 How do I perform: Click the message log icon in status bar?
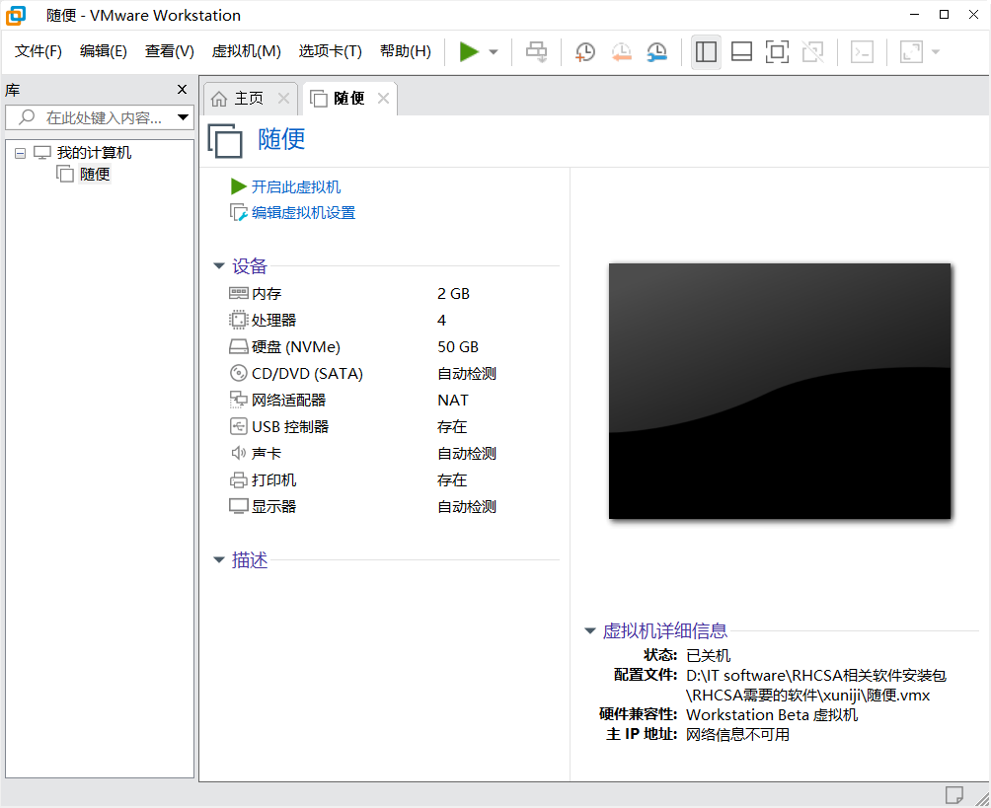(953, 795)
